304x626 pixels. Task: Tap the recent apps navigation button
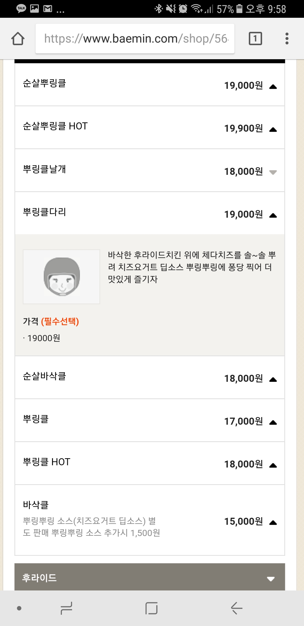click(66, 608)
